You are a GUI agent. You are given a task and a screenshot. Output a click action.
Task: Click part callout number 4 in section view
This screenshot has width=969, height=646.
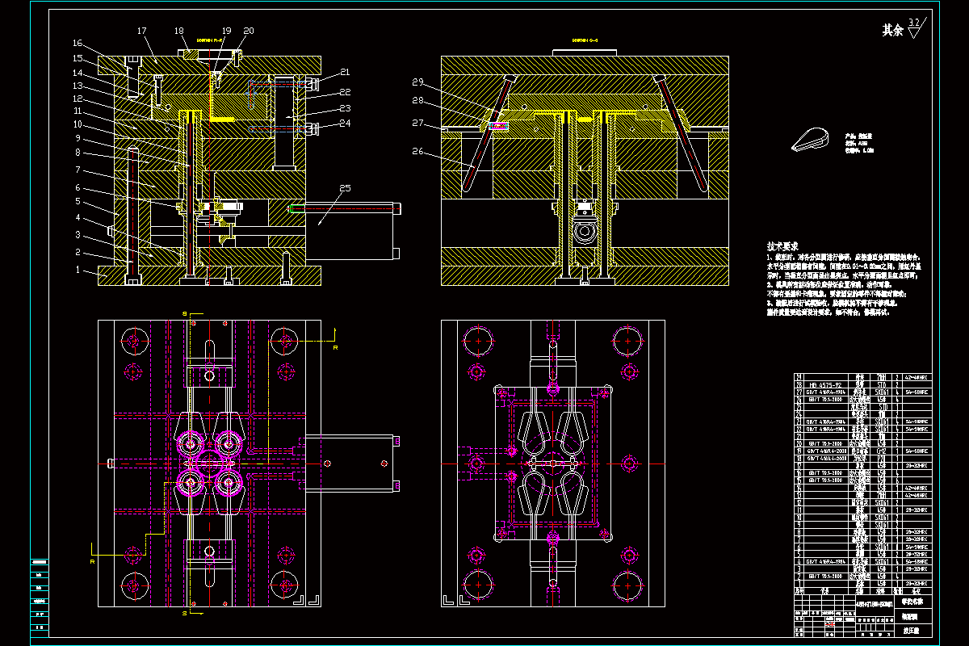click(x=78, y=218)
